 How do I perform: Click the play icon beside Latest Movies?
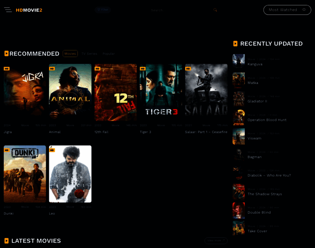[7, 241]
